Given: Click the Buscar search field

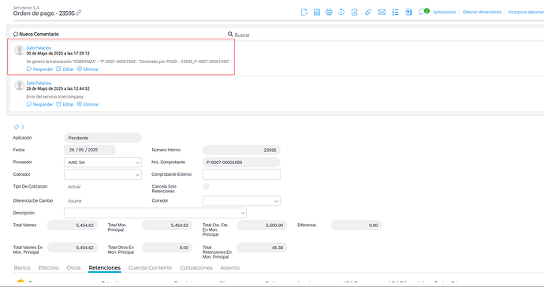Looking at the screenshot, I should [x=242, y=35].
